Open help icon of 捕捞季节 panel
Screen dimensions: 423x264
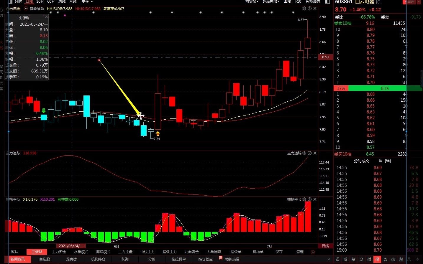click(309, 199)
